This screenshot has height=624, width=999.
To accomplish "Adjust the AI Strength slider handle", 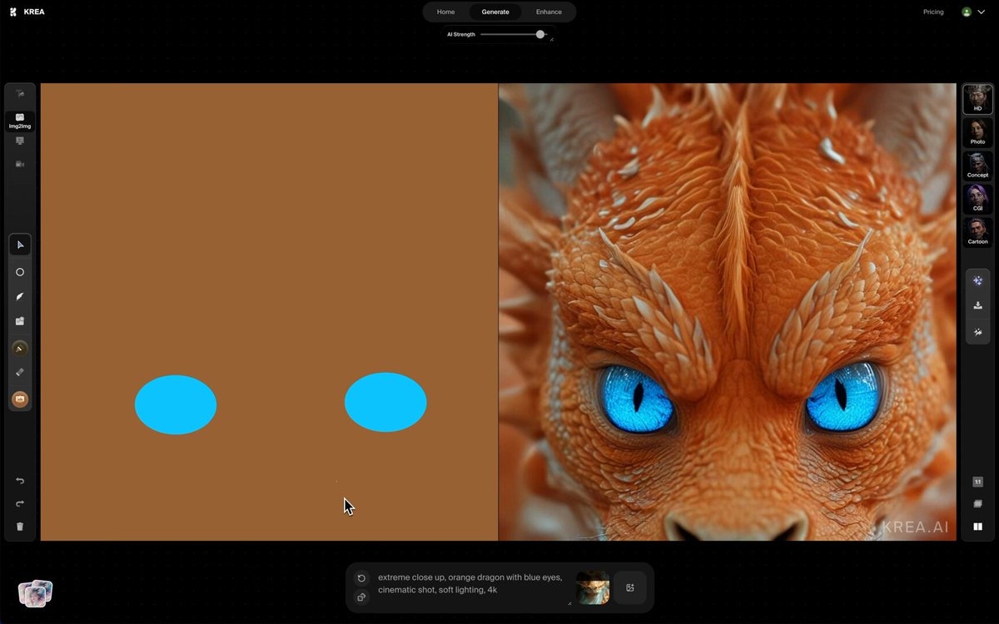I will 540,34.
